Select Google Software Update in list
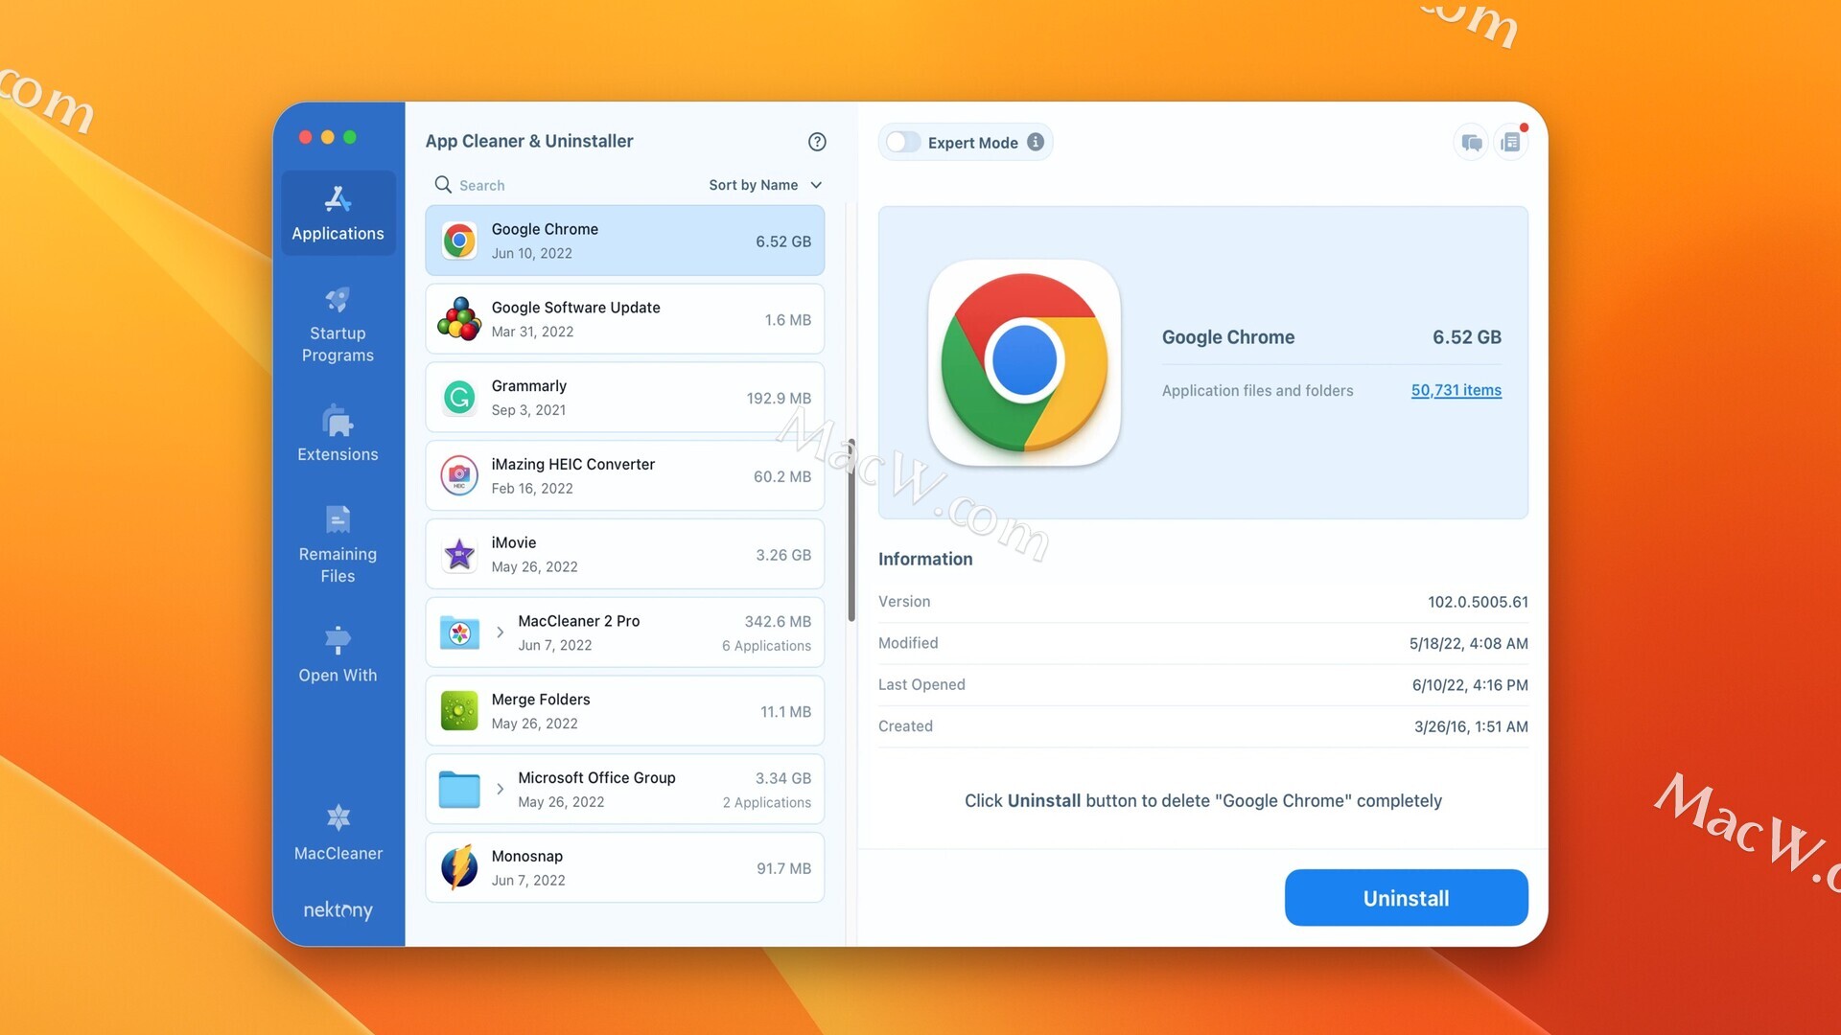Image resolution: width=1841 pixels, height=1035 pixels. 625,319
